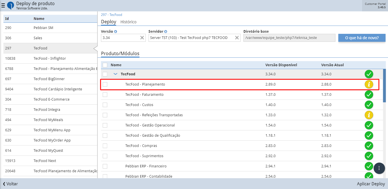
Task: Click Id 20648 TecFood Planejamento de Alimentação row
Action: tap(50, 171)
